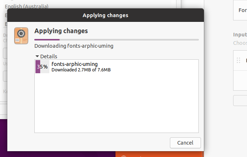Click the Applying changes bold heading
Image resolution: width=247 pixels, height=157 pixels.
61,31
